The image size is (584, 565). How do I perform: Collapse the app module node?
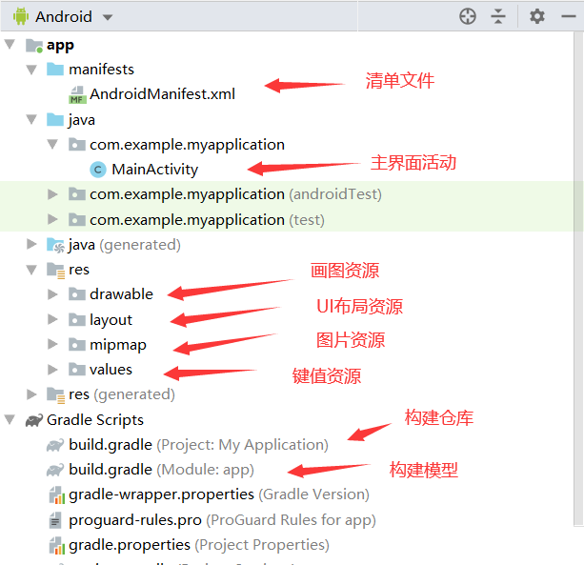click(10, 45)
